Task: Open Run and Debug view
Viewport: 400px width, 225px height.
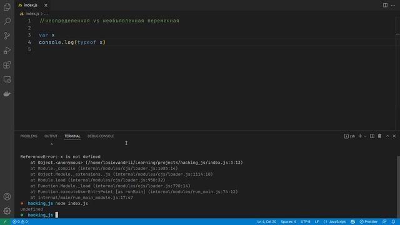Action: (7, 50)
